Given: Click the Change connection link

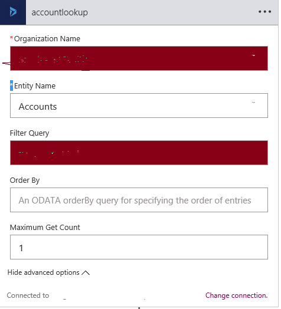Looking at the screenshot, I should (x=236, y=295).
